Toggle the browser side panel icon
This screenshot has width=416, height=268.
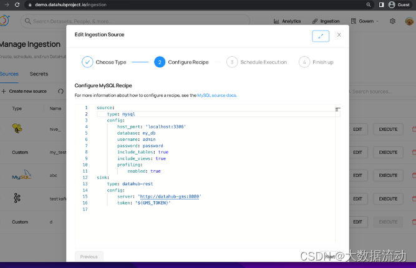click(381, 5)
